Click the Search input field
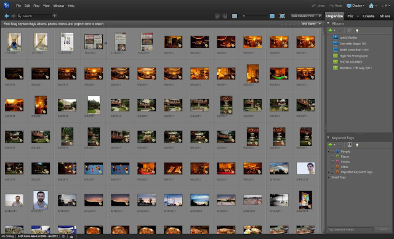Viewport: 394px width, 239px height. [37, 16]
